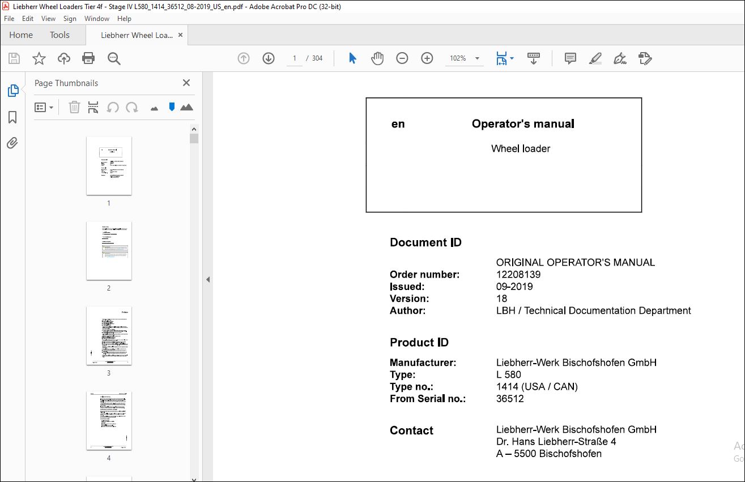
Task: Open Page Thumbnails sidebar icon
Action: (12, 91)
